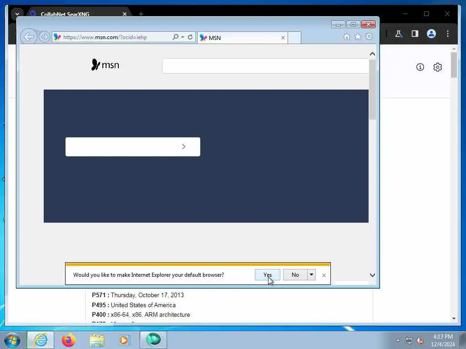Image resolution: width=466 pixels, height=349 pixels.
Task: Open the address bar autocomplete dropdown arrow
Action: pos(183,37)
